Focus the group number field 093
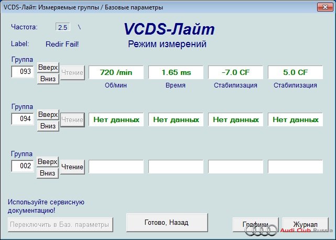The image size is (336, 240). pyautogui.click(x=23, y=72)
